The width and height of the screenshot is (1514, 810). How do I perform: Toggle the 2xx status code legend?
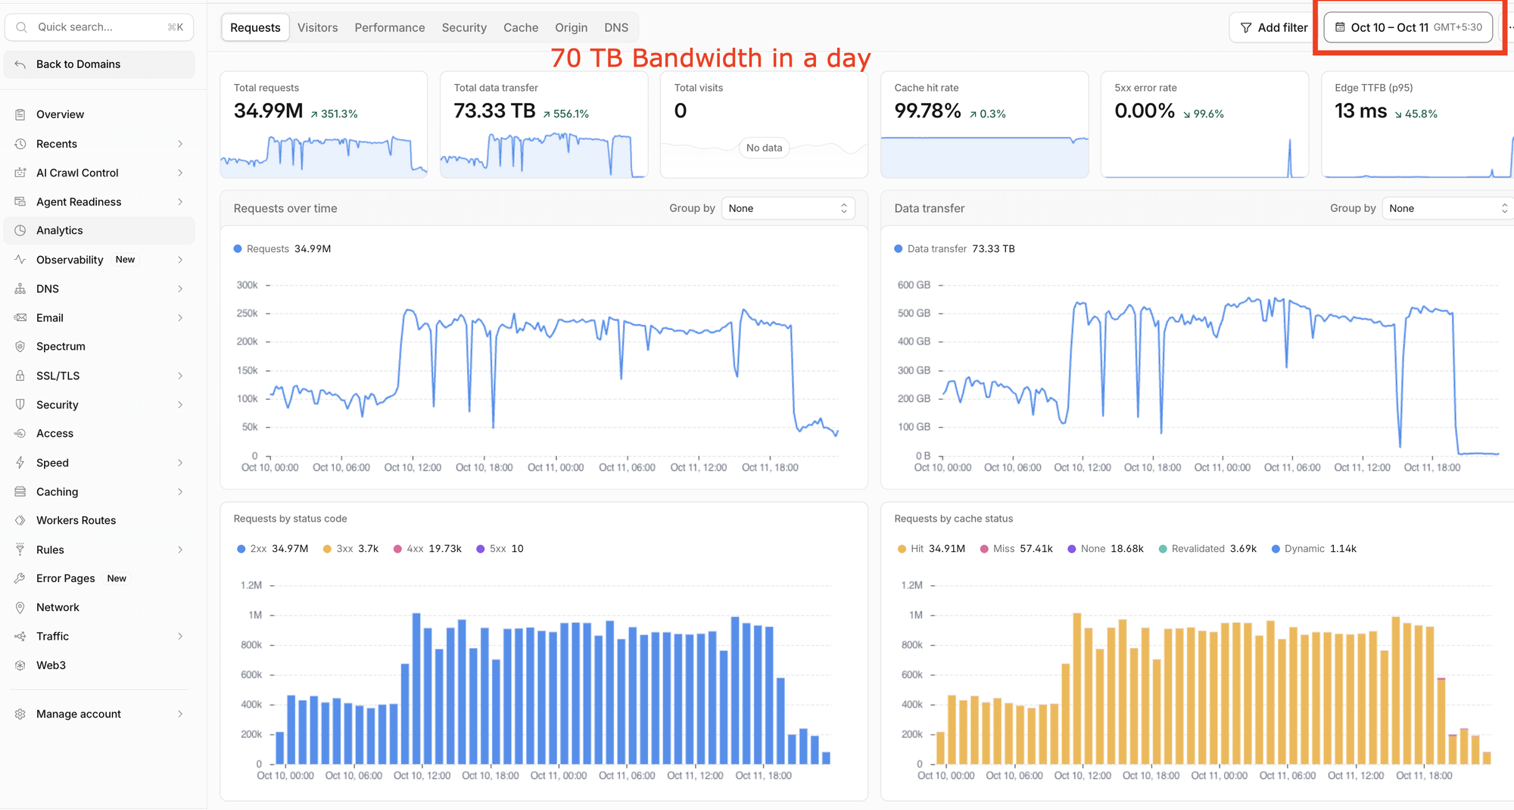[273, 549]
